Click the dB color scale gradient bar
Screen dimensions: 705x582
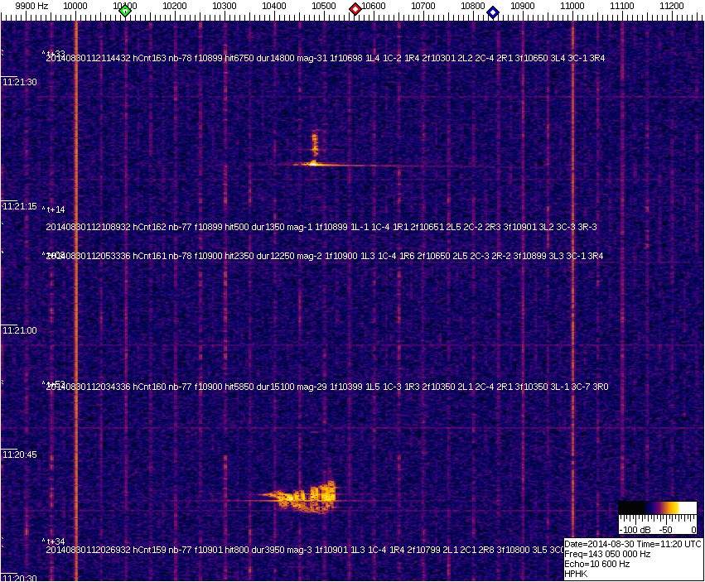[657, 508]
